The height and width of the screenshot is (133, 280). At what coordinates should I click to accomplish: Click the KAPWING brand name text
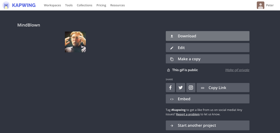pos(24,5)
